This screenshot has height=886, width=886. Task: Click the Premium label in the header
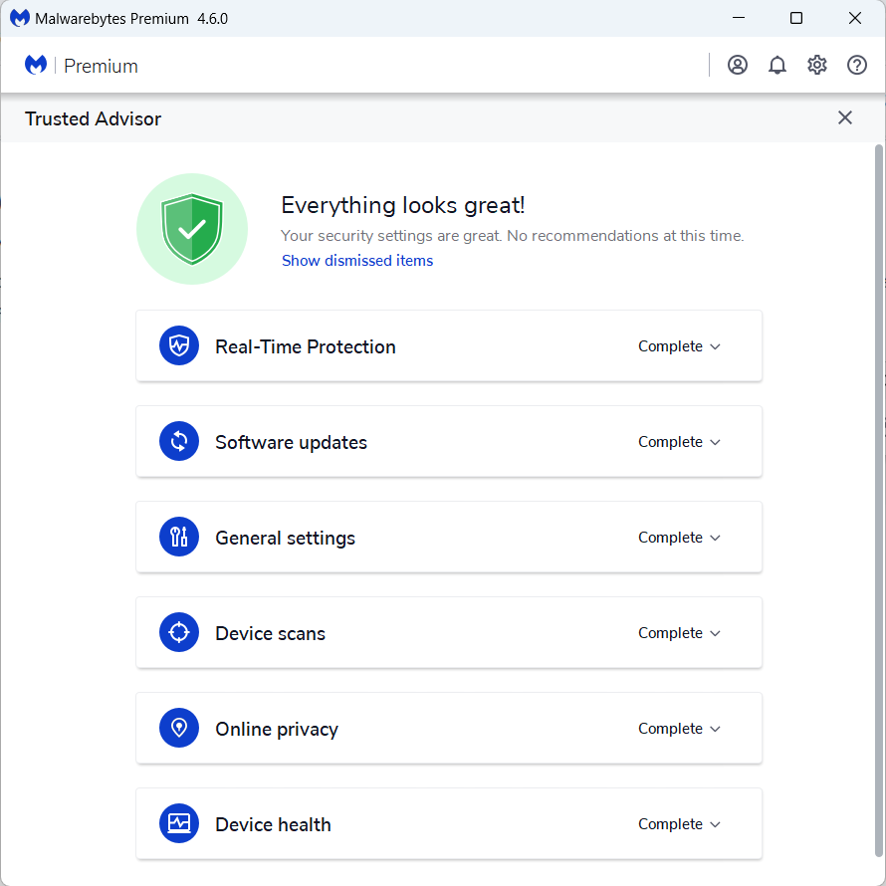coord(101,66)
